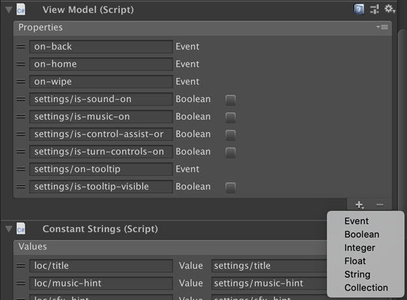Check the settings/is-tooltip-visible checkbox
The image size is (407, 300).
[230, 187]
